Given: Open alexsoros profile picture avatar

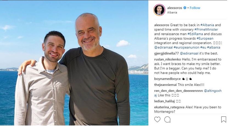Looking at the screenshot, I should point(159,10).
